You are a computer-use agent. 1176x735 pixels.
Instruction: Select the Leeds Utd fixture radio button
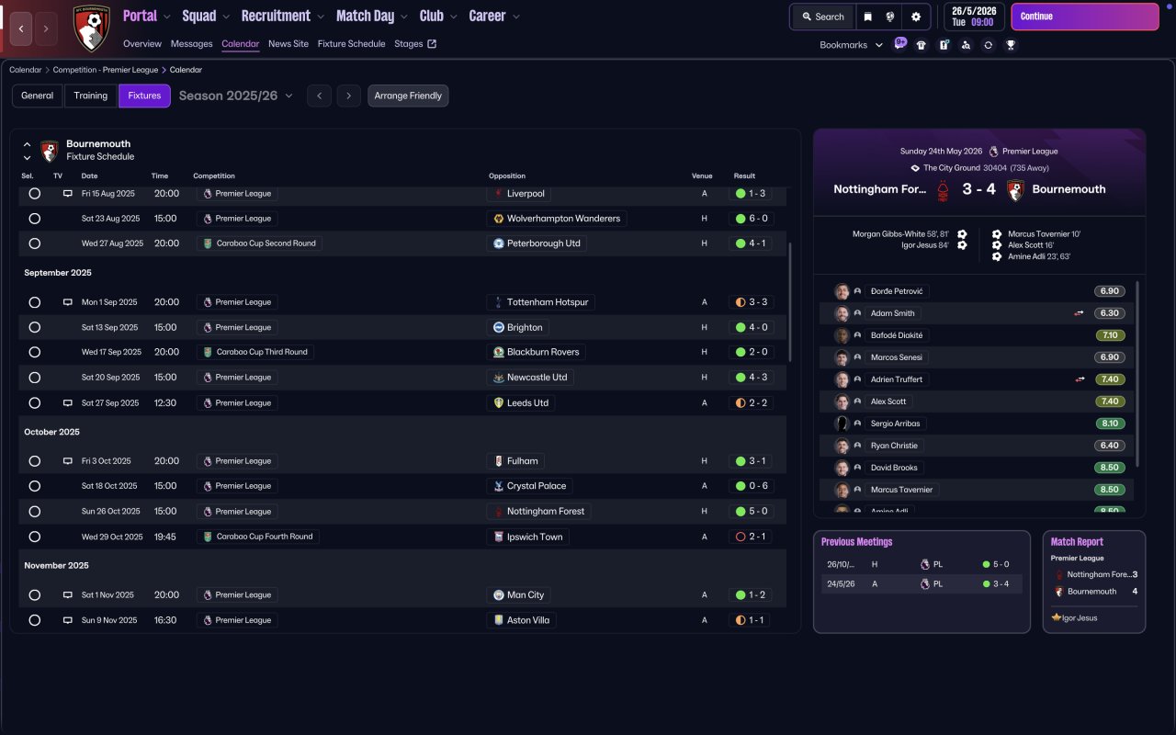coord(35,402)
